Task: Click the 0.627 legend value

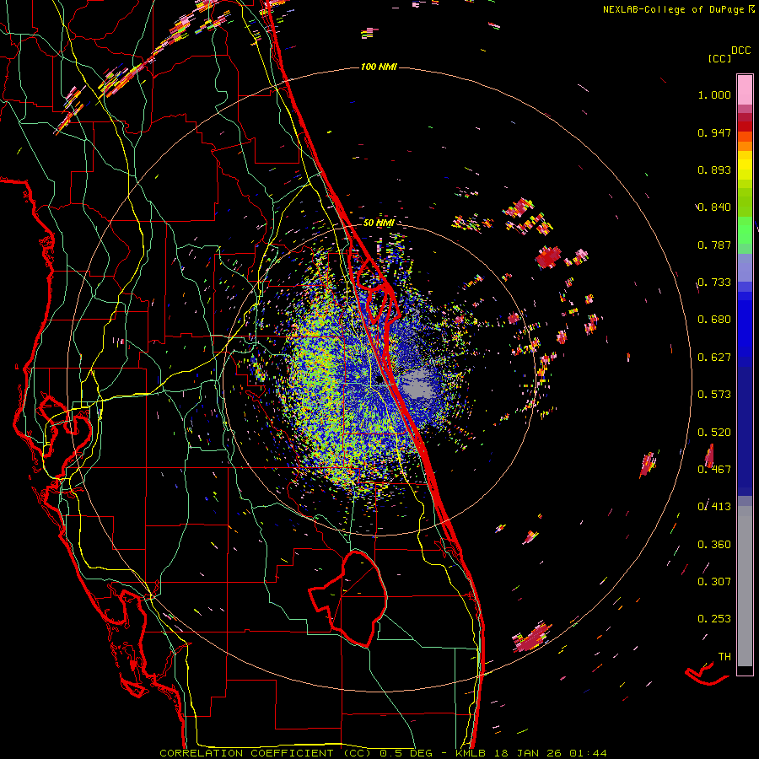Action: coord(714,358)
